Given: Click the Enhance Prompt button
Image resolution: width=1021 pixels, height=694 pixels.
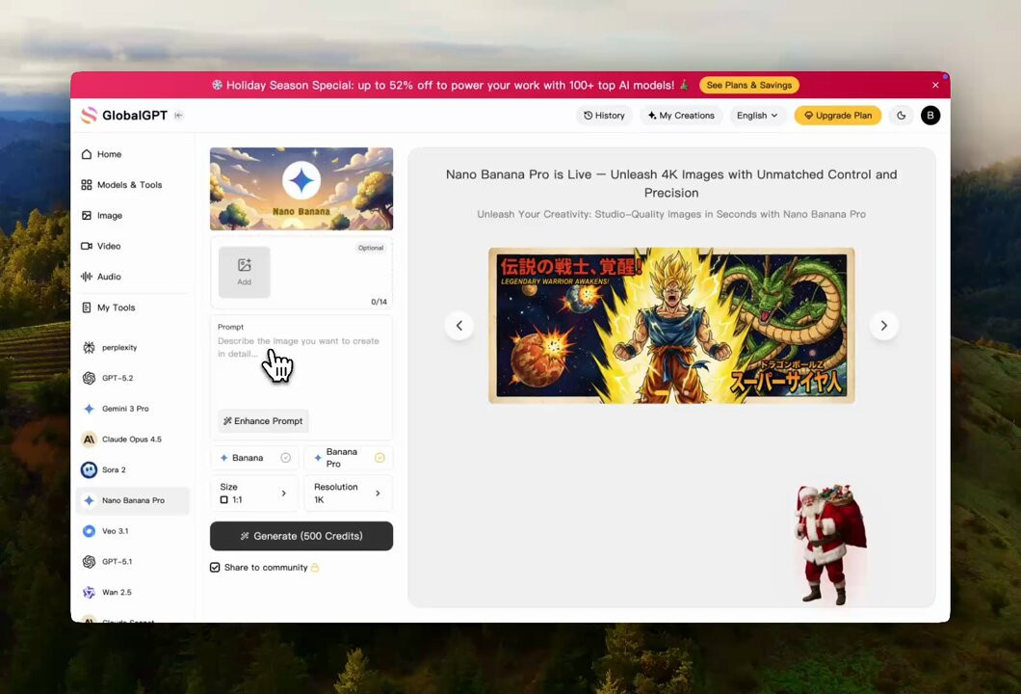Looking at the screenshot, I should click(x=263, y=421).
